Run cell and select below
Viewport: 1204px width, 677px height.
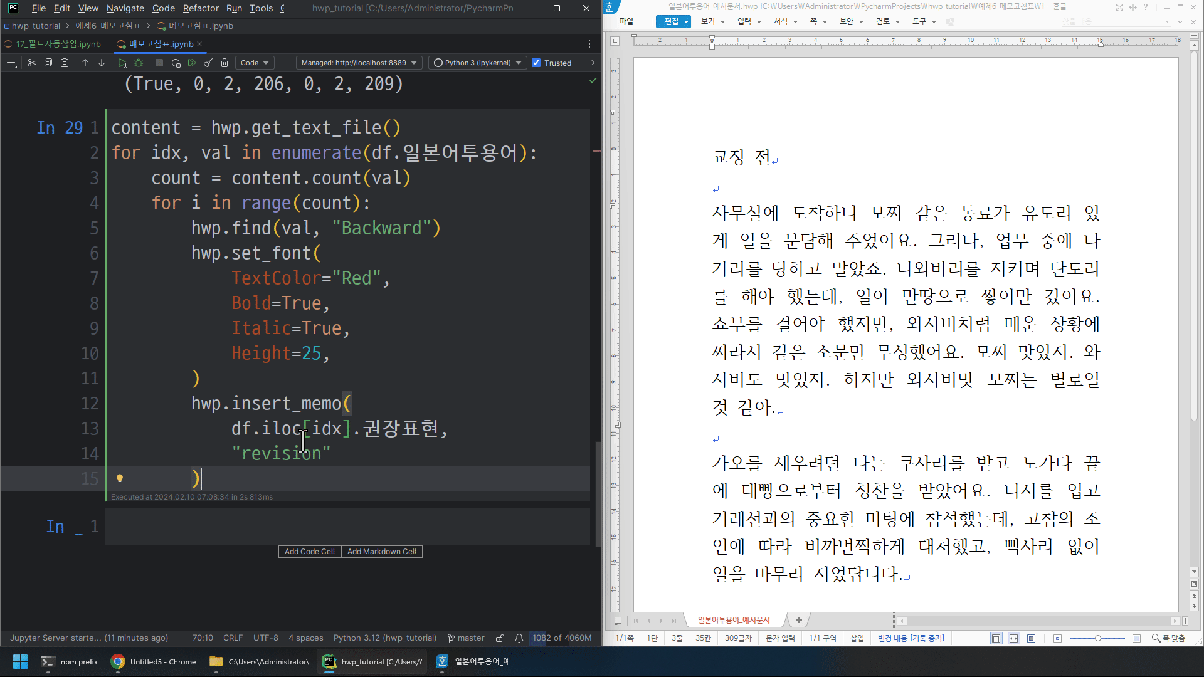(x=122, y=63)
